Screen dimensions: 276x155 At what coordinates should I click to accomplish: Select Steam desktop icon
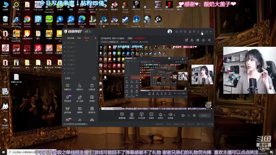pyautogui.click(x=126, y=20)
